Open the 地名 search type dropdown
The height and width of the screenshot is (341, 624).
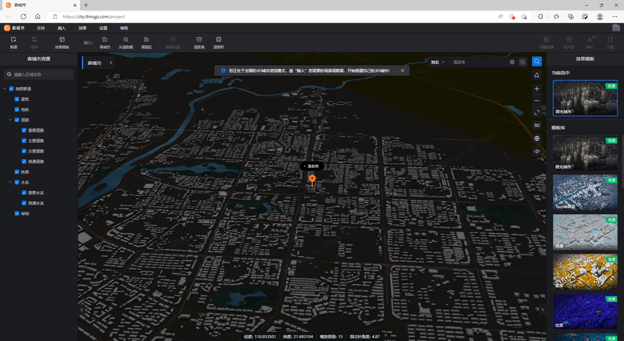pos(438,62)
